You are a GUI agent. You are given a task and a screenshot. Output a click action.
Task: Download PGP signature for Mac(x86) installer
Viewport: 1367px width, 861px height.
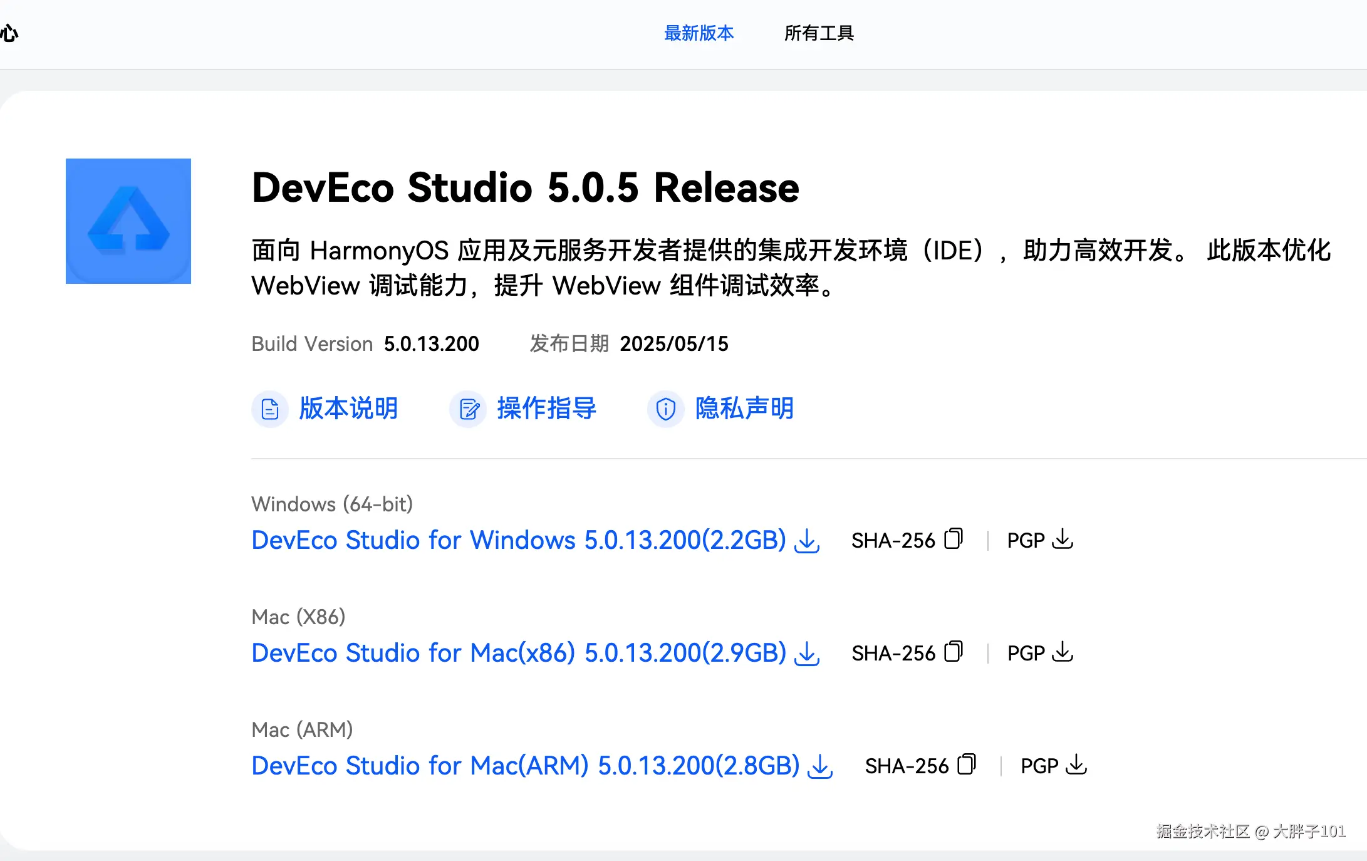coord(1063,652)
